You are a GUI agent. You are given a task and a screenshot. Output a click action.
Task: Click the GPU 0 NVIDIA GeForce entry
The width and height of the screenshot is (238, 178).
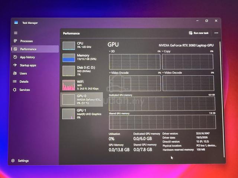(x=82, y=99)
